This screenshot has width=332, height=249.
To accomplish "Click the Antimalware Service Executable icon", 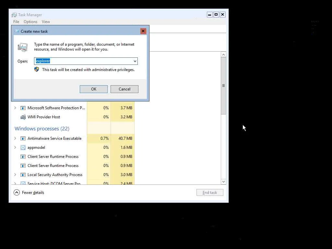I will click(x=23, y=138).
